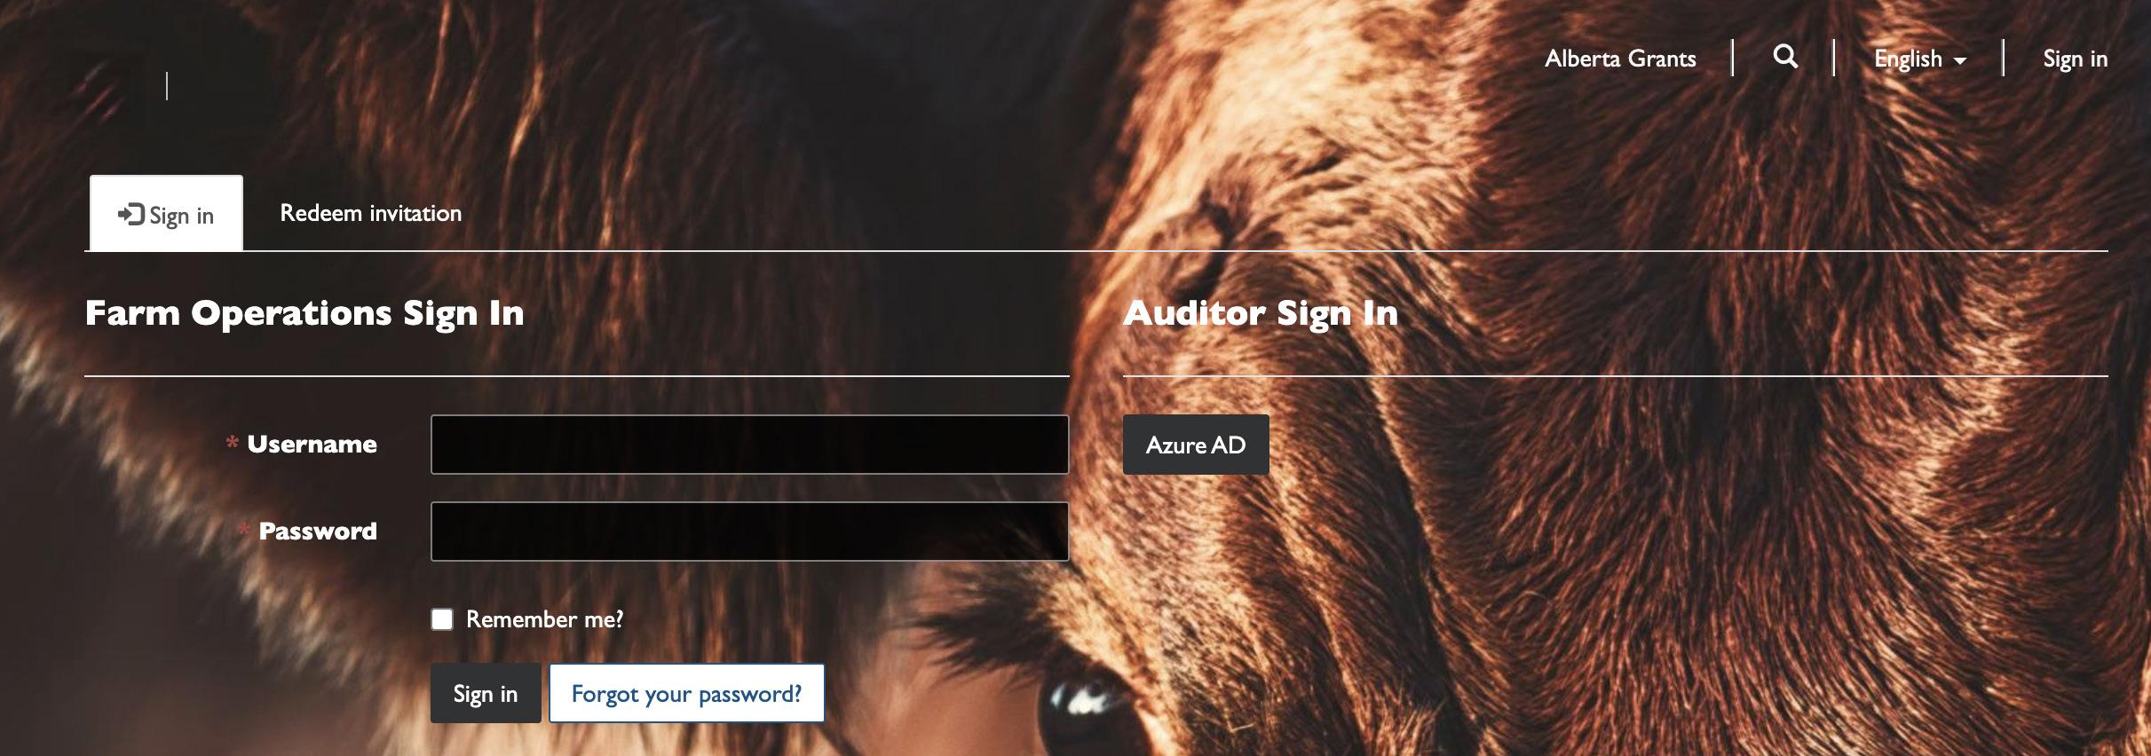The image size is (2151, 756).
Task: Click the arrow icon in Sign in tab
Action: coord(131,215)
